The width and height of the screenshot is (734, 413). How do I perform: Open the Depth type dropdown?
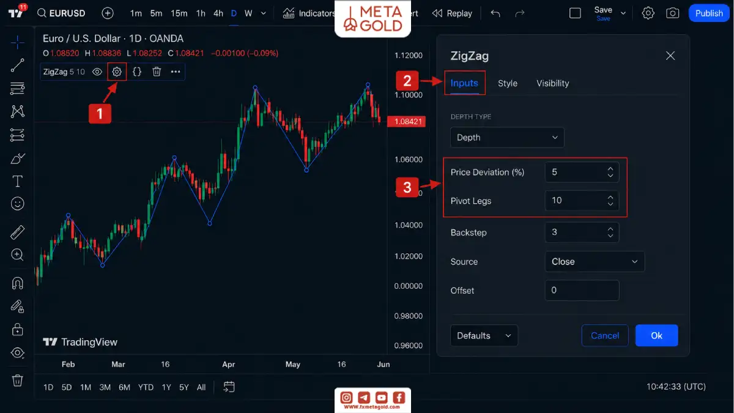click(x=507, y=137)
